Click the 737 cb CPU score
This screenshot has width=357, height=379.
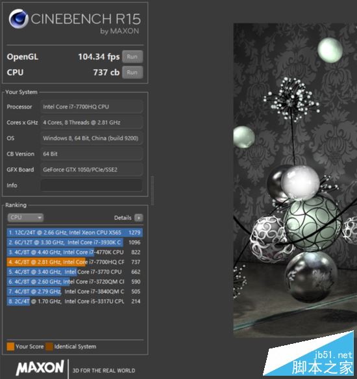pyautogui.click(x=106, y=72)
